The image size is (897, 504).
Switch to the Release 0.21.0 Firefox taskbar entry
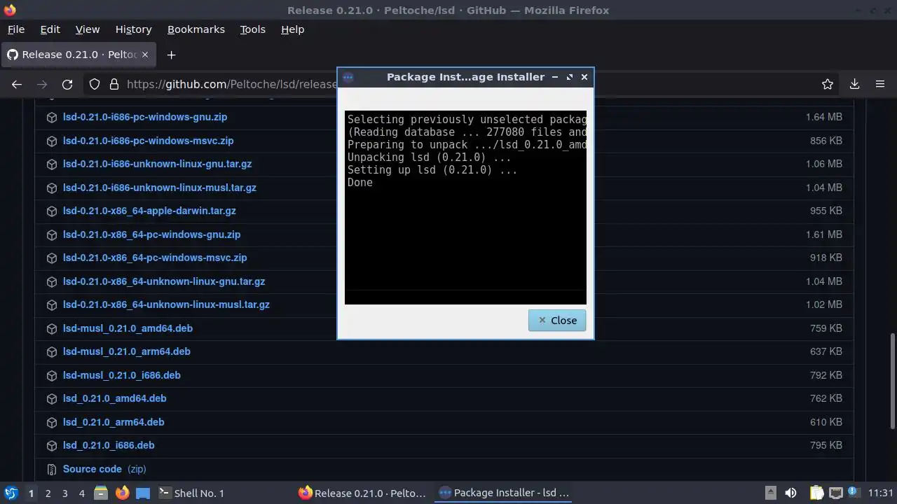(x=362, y=493)
